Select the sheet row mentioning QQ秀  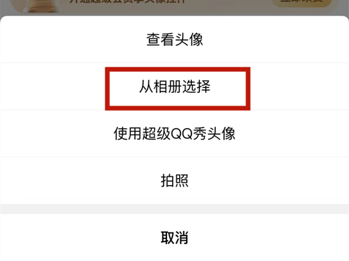pos(174,133)
